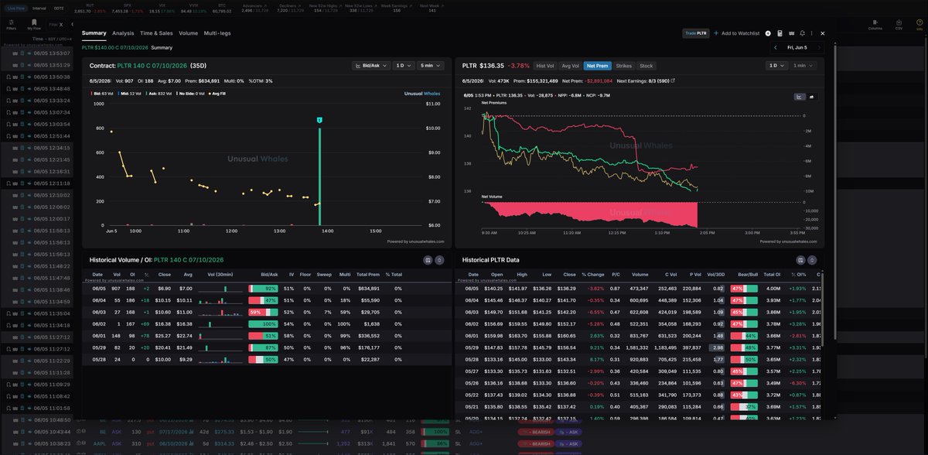Open 1 D range dropdown on contract chart
This screenshot has width=928, height=455.
click(404, 66)
